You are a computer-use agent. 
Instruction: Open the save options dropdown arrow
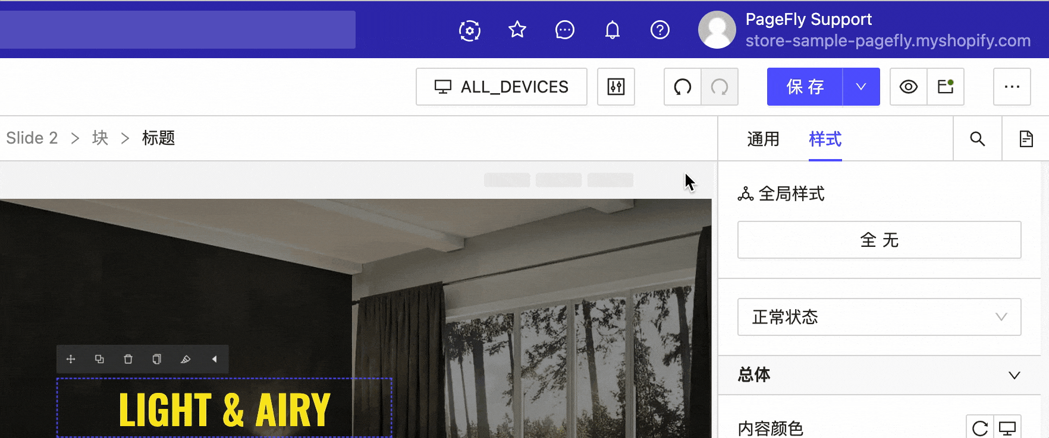pyautogui.click(x=861, y=87)
